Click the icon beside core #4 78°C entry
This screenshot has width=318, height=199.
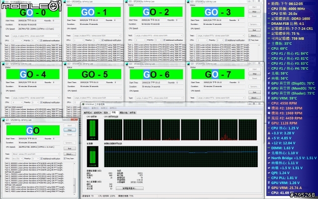269,68
